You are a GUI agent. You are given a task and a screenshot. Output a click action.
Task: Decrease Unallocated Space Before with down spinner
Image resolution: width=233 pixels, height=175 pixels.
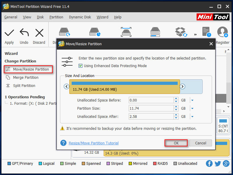[x=176, y=101]
